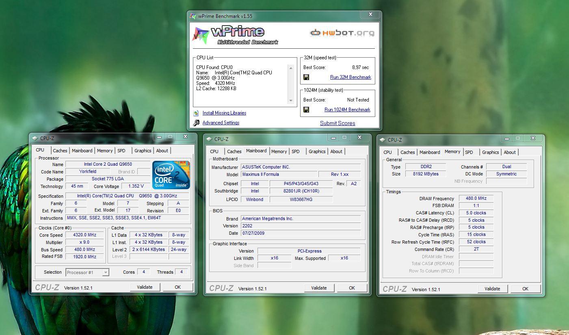Open Memory tab in first CPU-Z window
The height and width of the screenshot is (335, 569).
click(x=105, y=151)
